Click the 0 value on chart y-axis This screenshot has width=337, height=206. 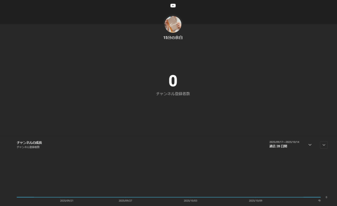coord(326,197)
